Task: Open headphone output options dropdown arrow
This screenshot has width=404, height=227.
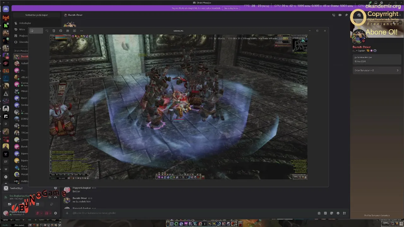Action: tap(50, 213)
